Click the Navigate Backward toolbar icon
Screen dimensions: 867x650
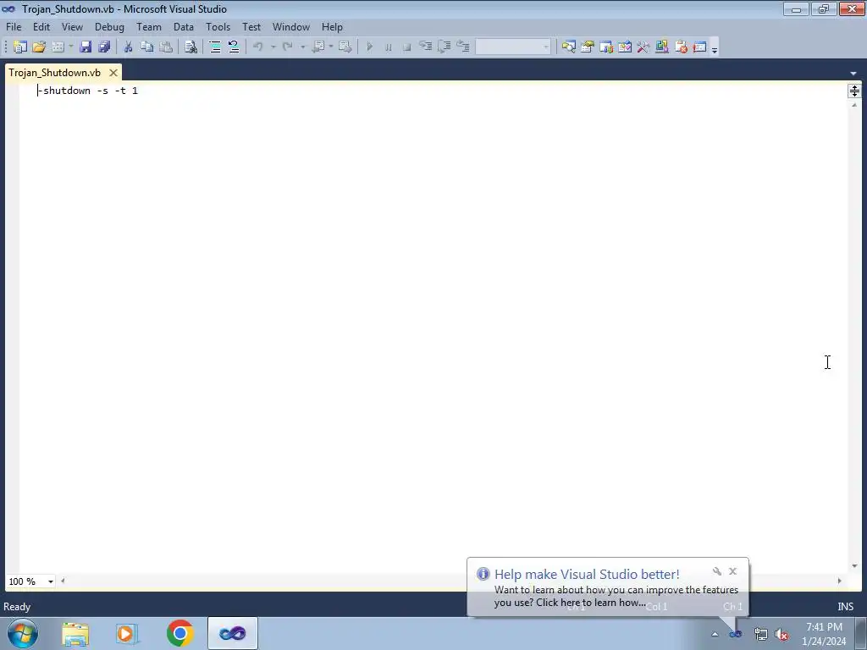point(318,47)
